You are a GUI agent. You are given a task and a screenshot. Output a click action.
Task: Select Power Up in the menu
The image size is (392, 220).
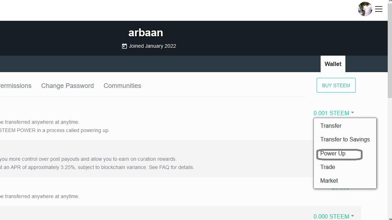point(333,153)
